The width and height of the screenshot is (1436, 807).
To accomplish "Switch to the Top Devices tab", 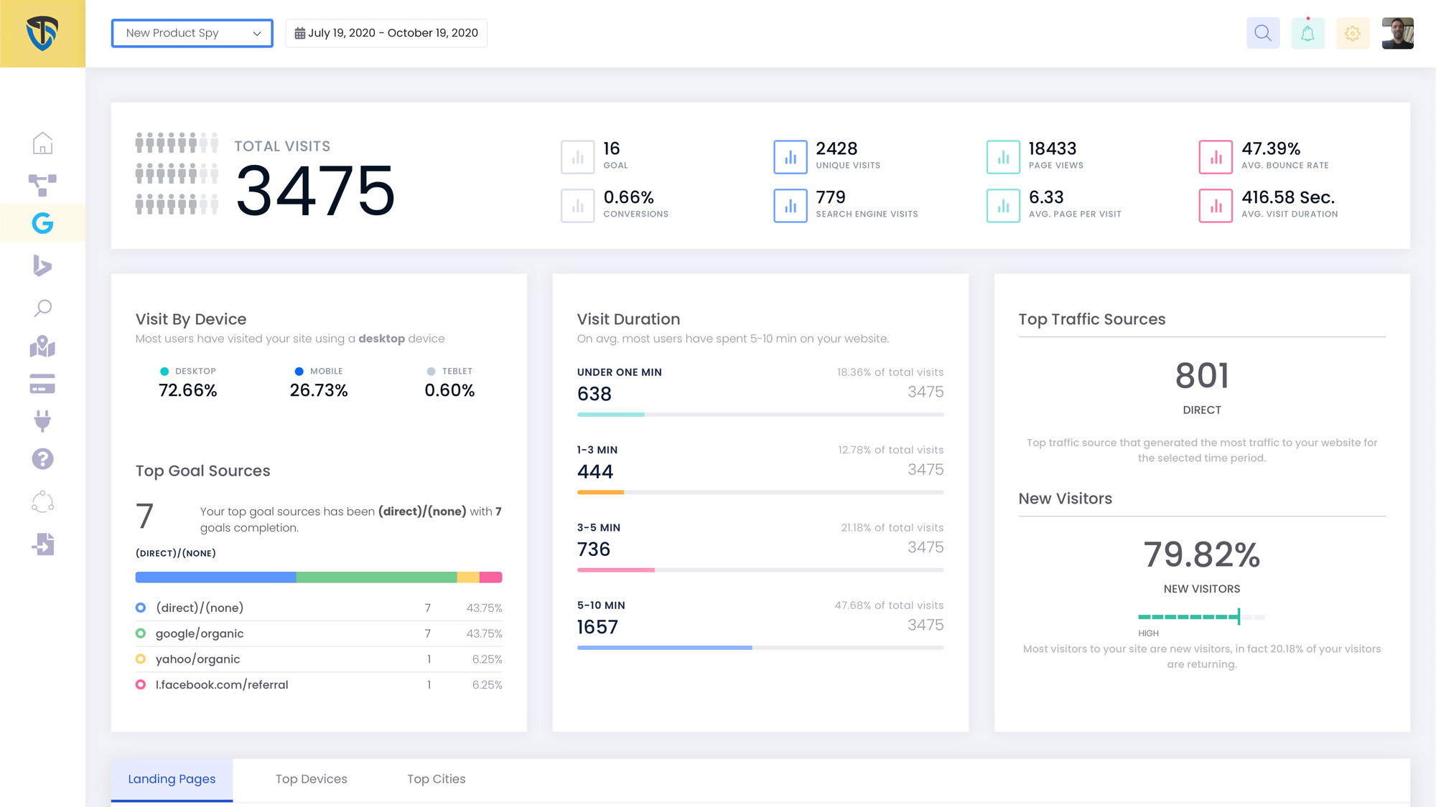I will (x=312, y=779).
